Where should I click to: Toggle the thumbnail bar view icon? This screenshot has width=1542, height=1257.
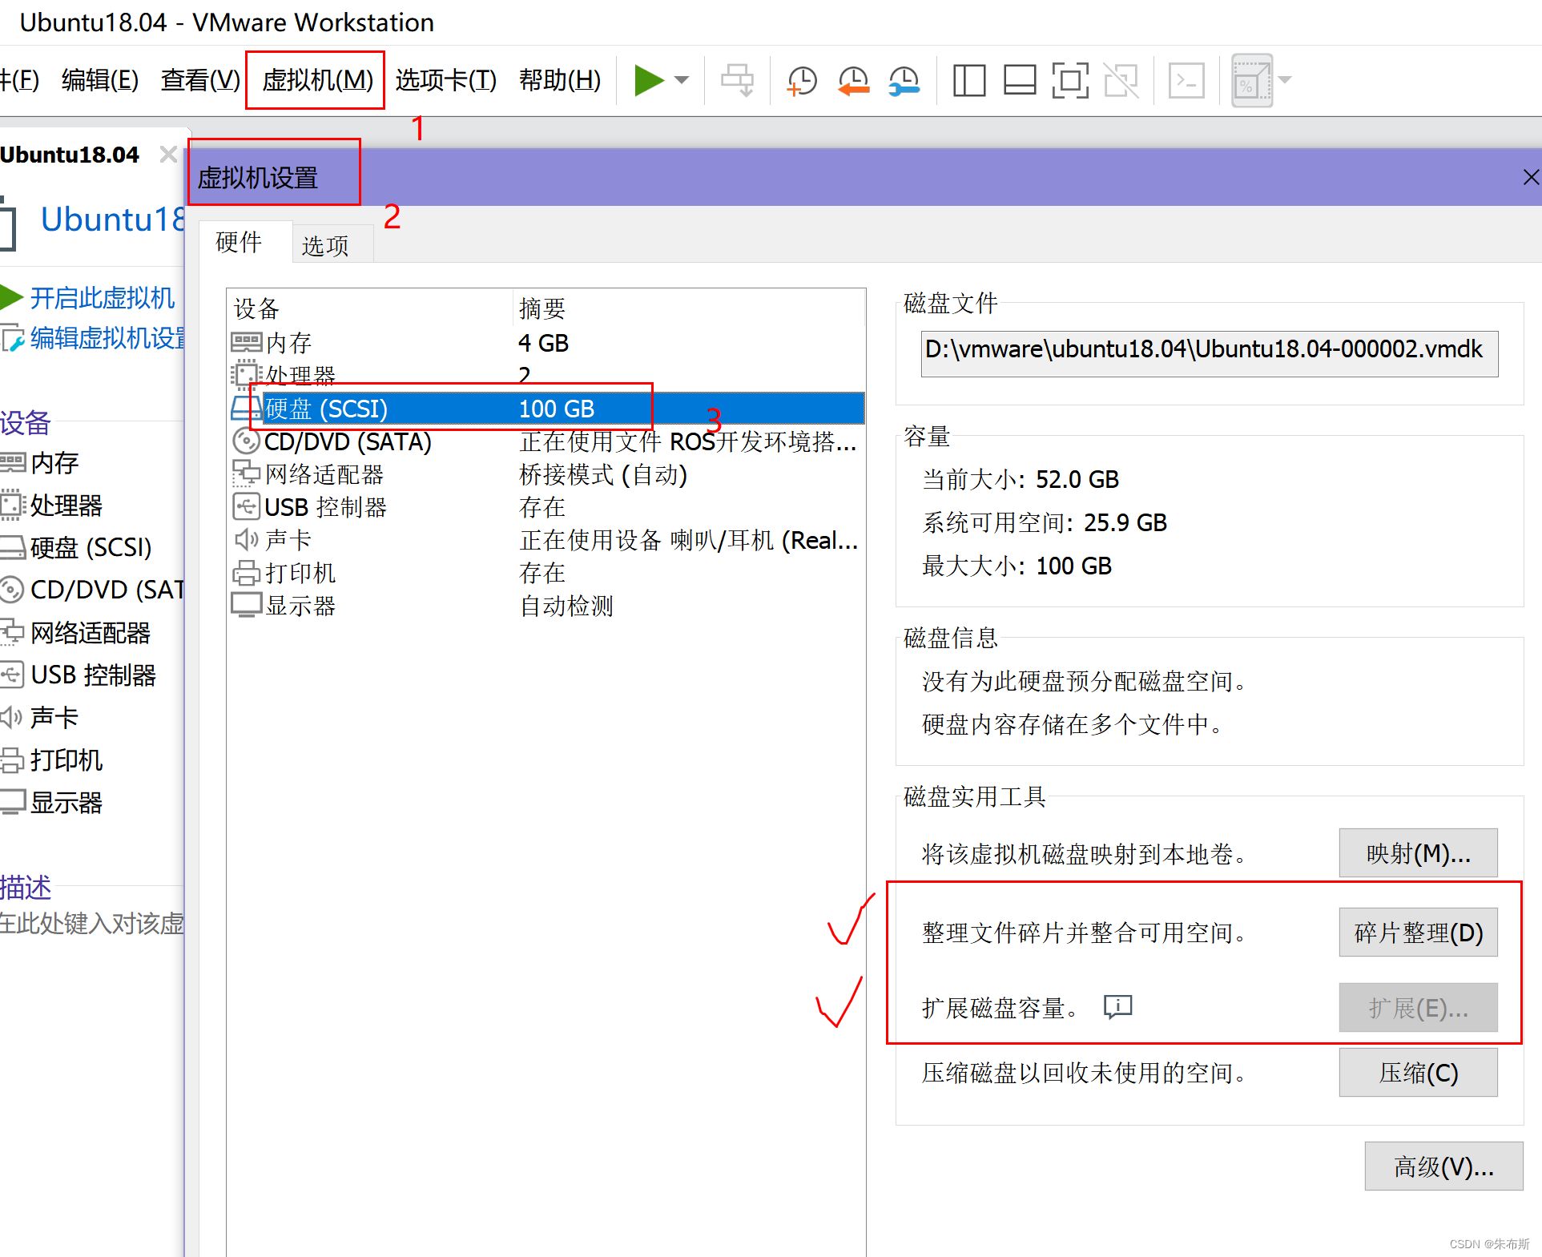pos(1020,80)
